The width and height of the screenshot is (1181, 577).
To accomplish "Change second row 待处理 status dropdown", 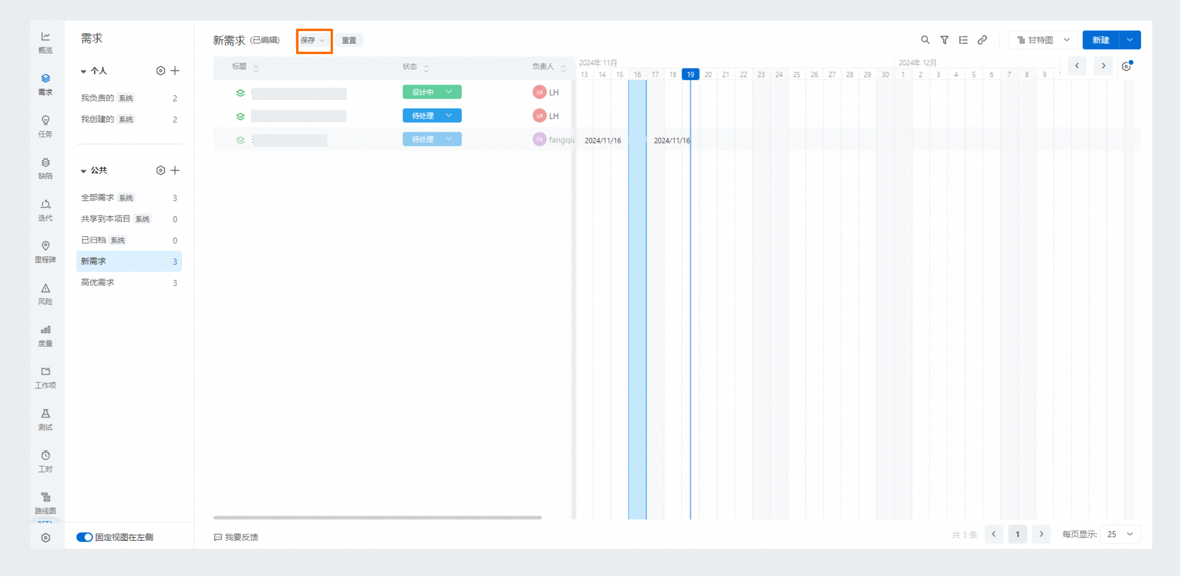I will click(x=432, y=116).
